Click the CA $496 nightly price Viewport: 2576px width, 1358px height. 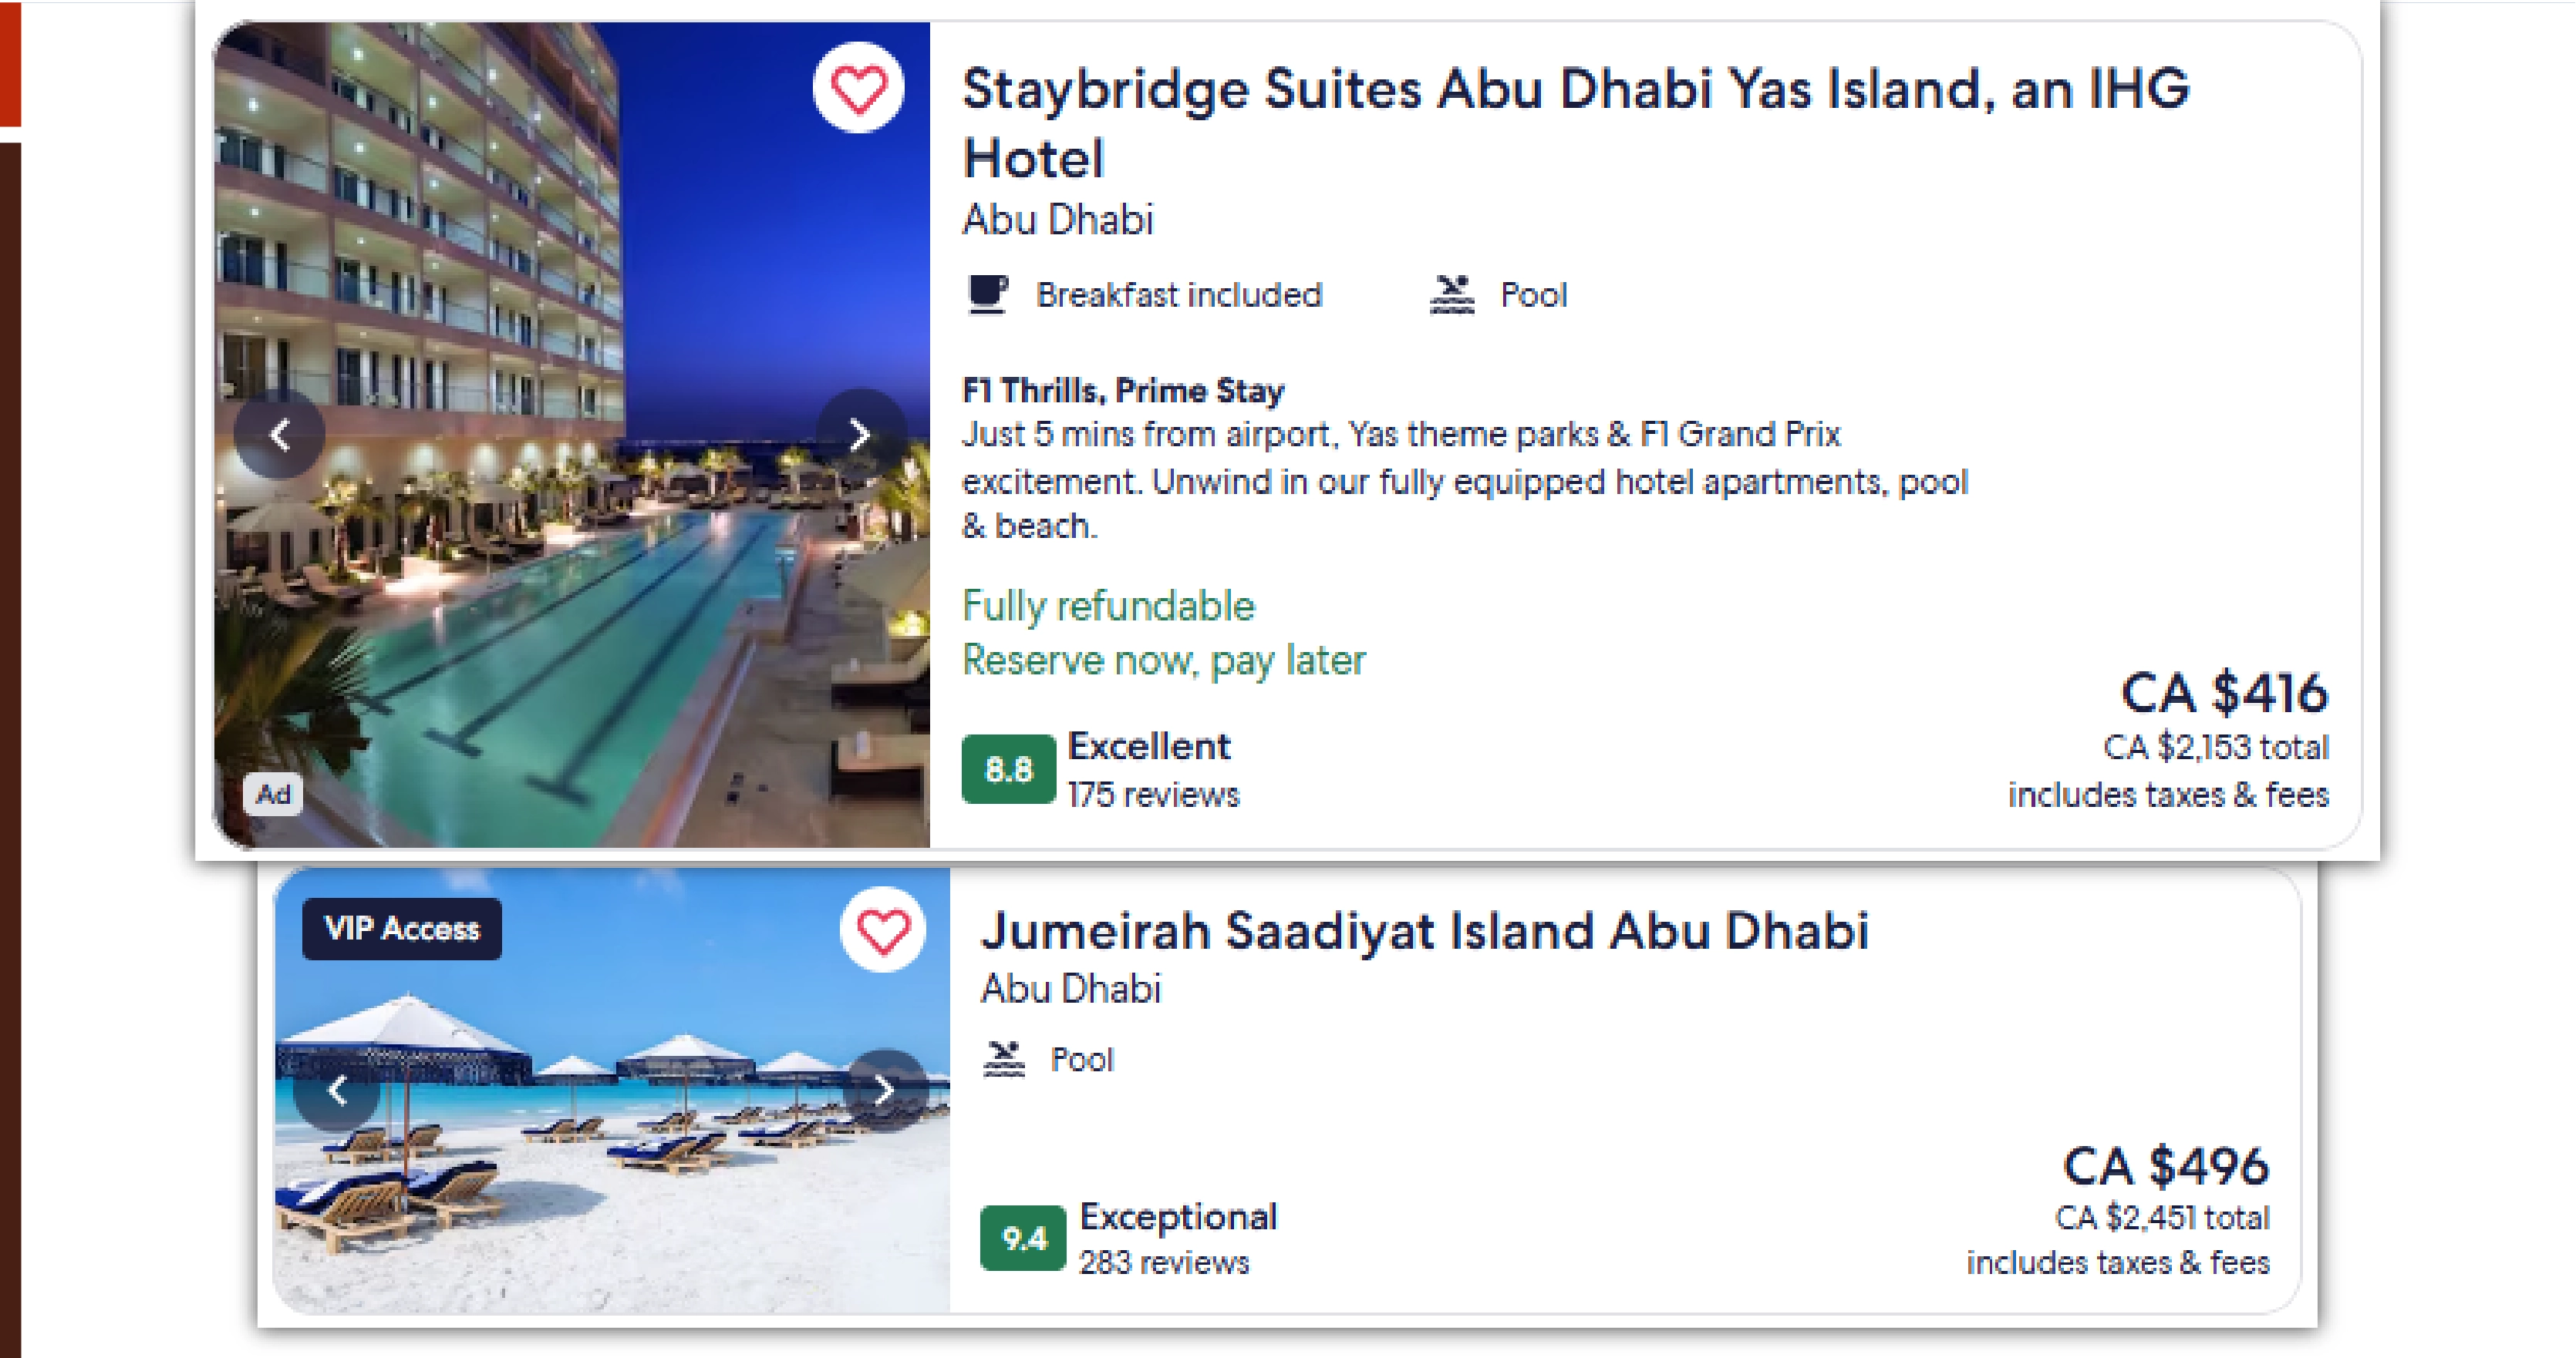click(x=2166, y=1165)
